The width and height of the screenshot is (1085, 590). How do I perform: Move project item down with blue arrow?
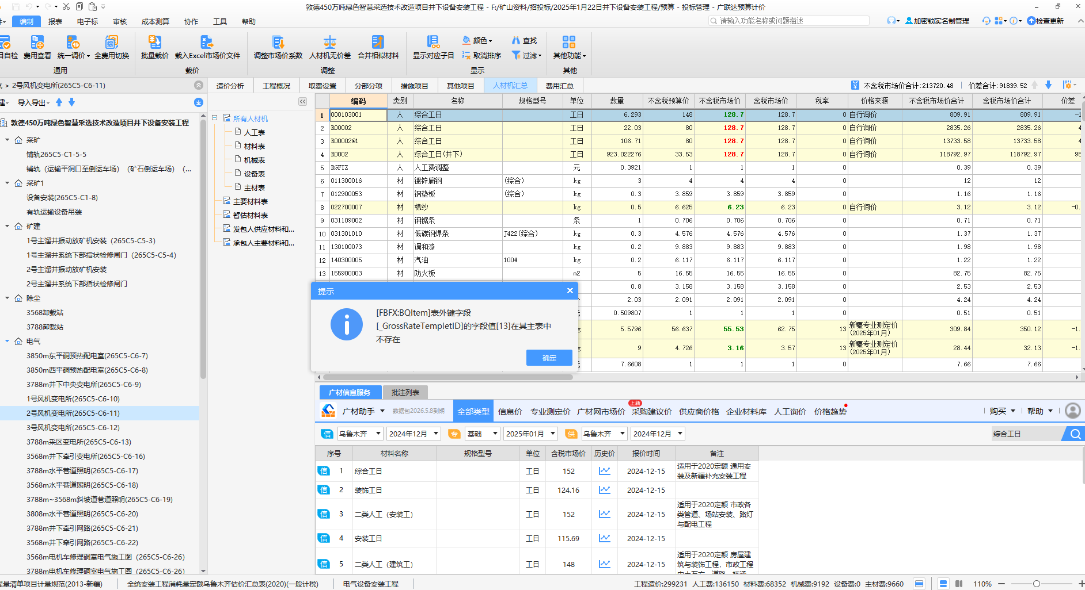click(x=71, y=102)
